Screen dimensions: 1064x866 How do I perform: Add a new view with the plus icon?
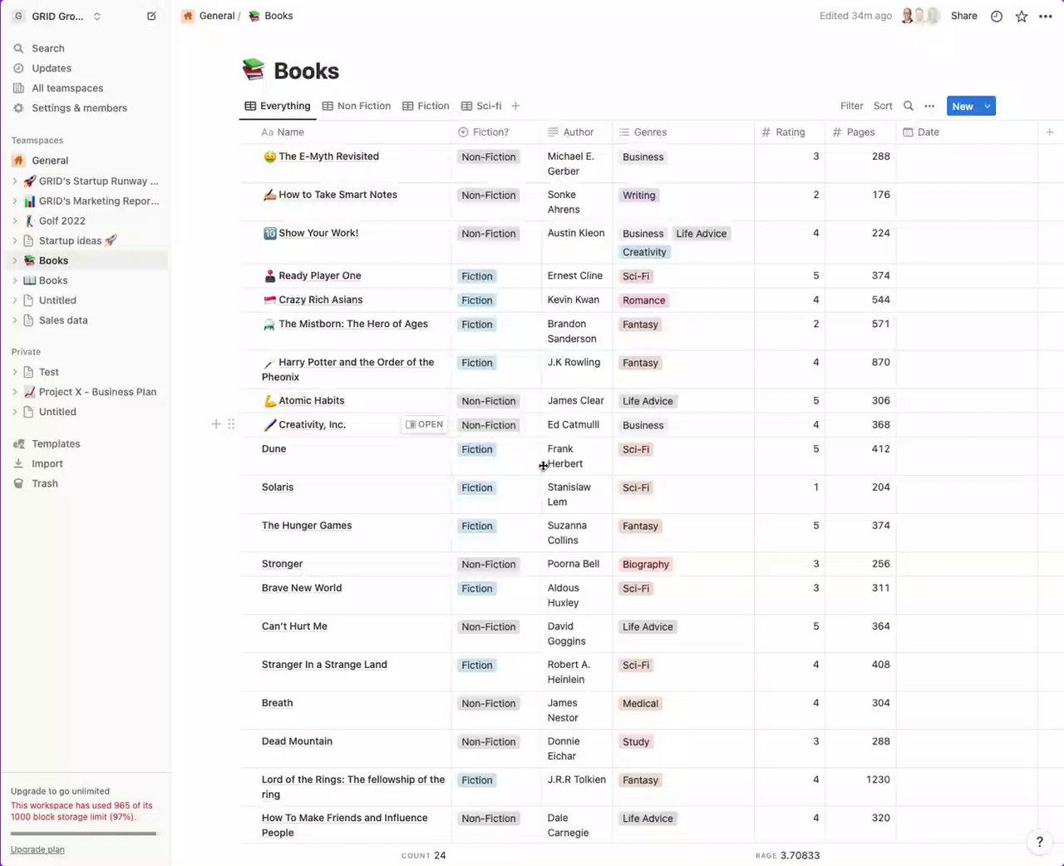[515, 106]
